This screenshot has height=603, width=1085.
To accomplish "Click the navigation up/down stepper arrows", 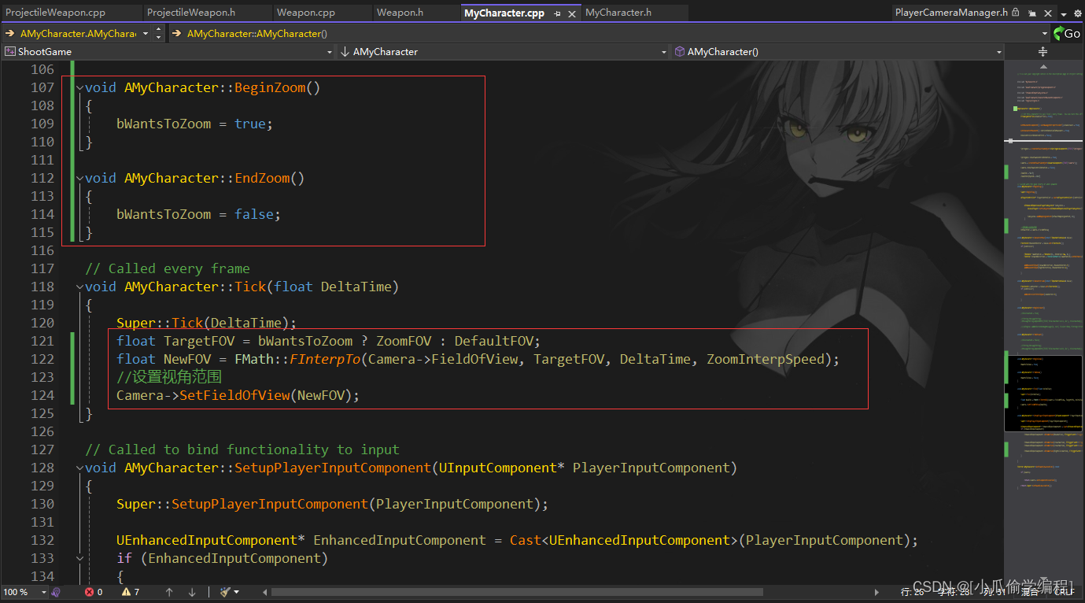I will click(x=159, y=33).
